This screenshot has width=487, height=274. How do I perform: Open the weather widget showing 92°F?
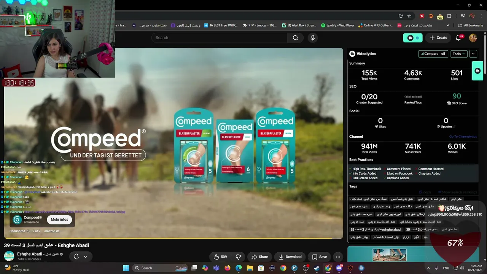(x=18, y=268)
